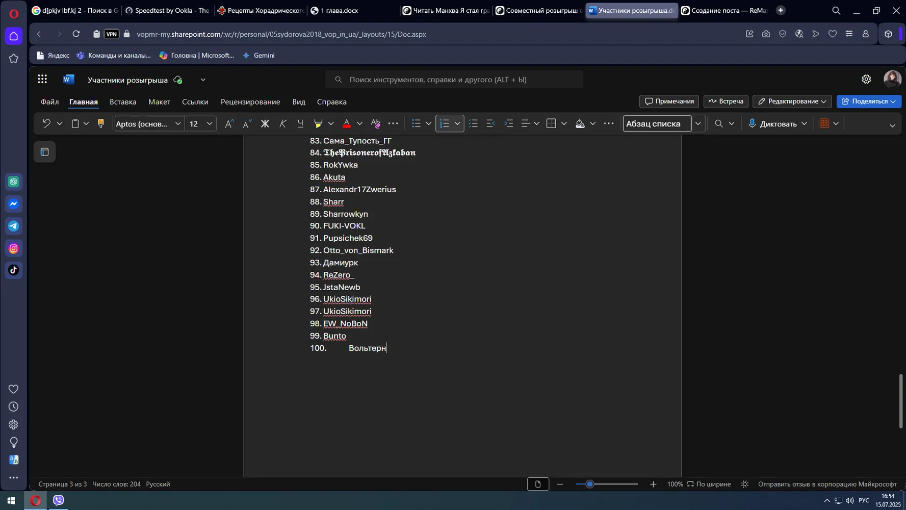Switch to the Вставка tab
Screen dimensions: 906x510
click(123, 101)
